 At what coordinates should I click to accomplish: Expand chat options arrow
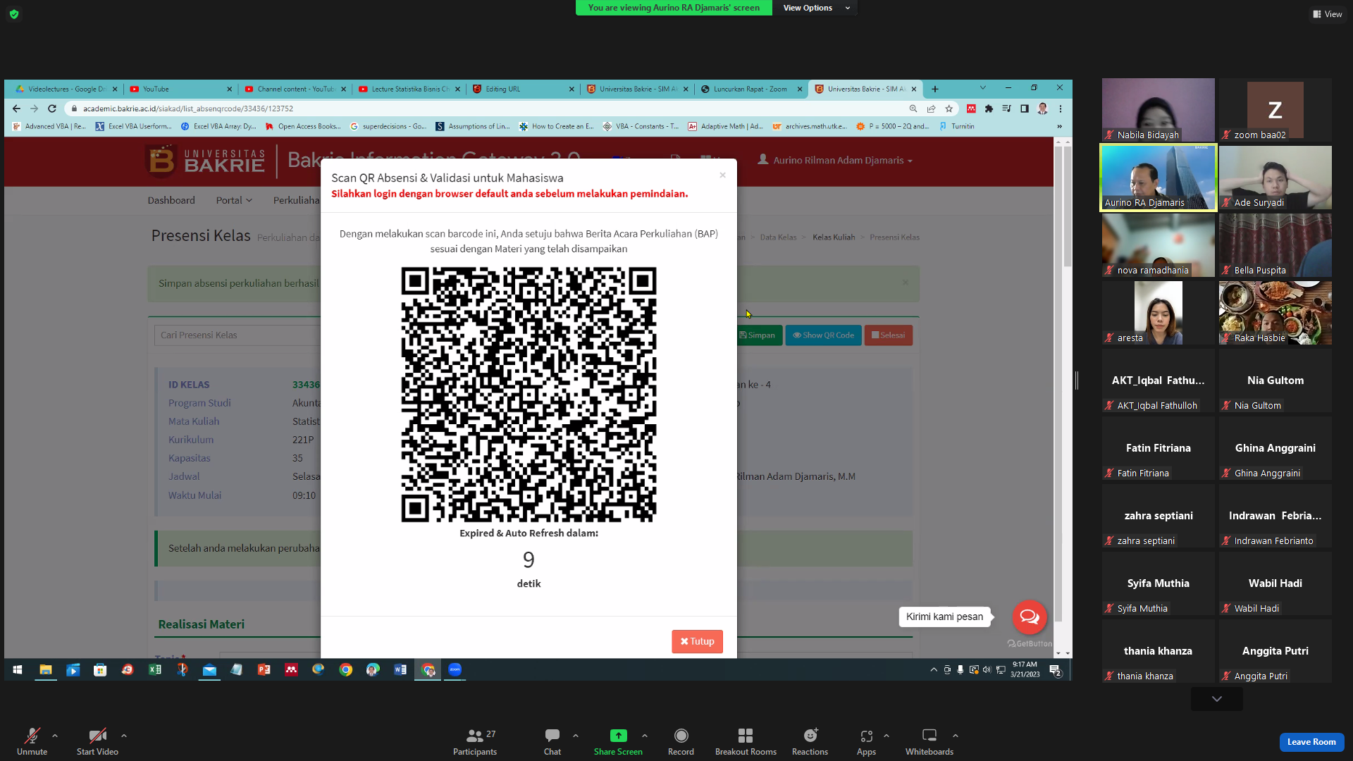(576, 736)
